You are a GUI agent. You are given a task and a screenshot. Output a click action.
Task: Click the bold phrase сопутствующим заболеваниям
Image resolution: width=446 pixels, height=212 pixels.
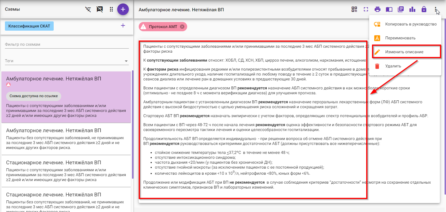177,60
